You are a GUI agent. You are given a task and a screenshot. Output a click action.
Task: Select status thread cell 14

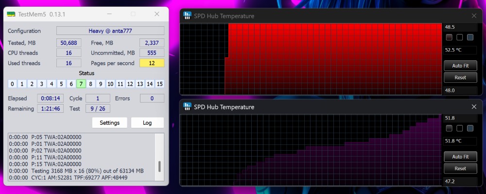click(150, 84)
